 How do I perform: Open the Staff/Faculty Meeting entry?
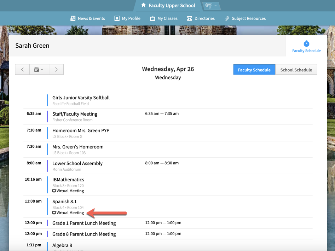pos(75,114)
